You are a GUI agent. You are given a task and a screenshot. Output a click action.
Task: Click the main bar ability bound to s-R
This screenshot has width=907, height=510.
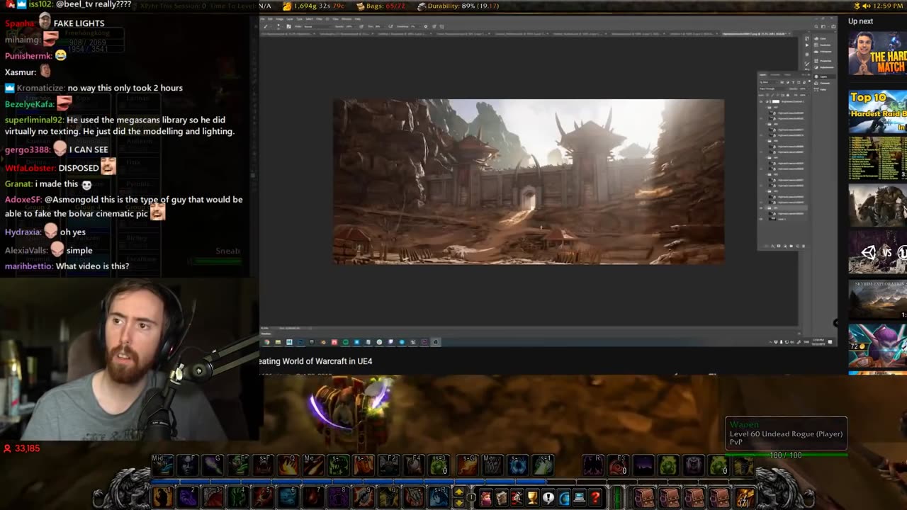439,497
